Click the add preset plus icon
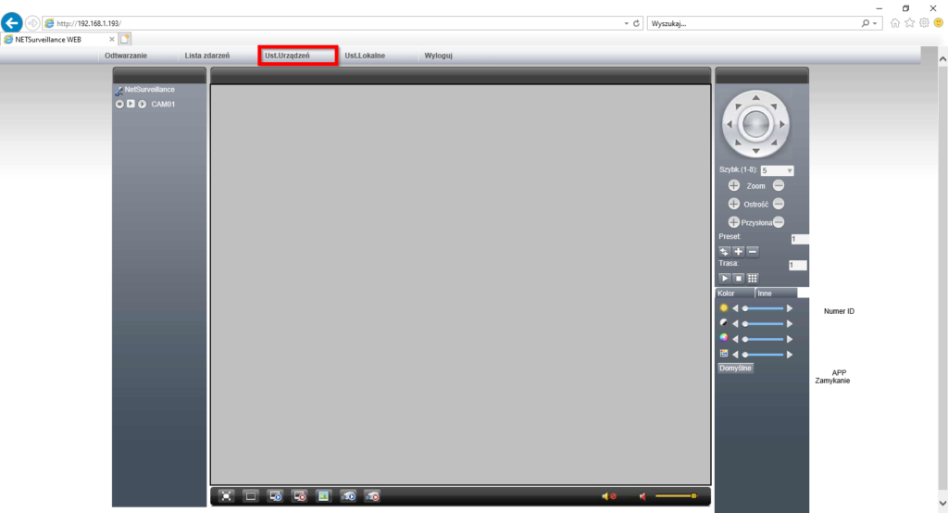 pyautogui.click(x=738, y=251)
